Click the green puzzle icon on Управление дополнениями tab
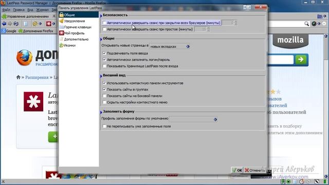Screen dimensions: 329x185 coord(4,16)
